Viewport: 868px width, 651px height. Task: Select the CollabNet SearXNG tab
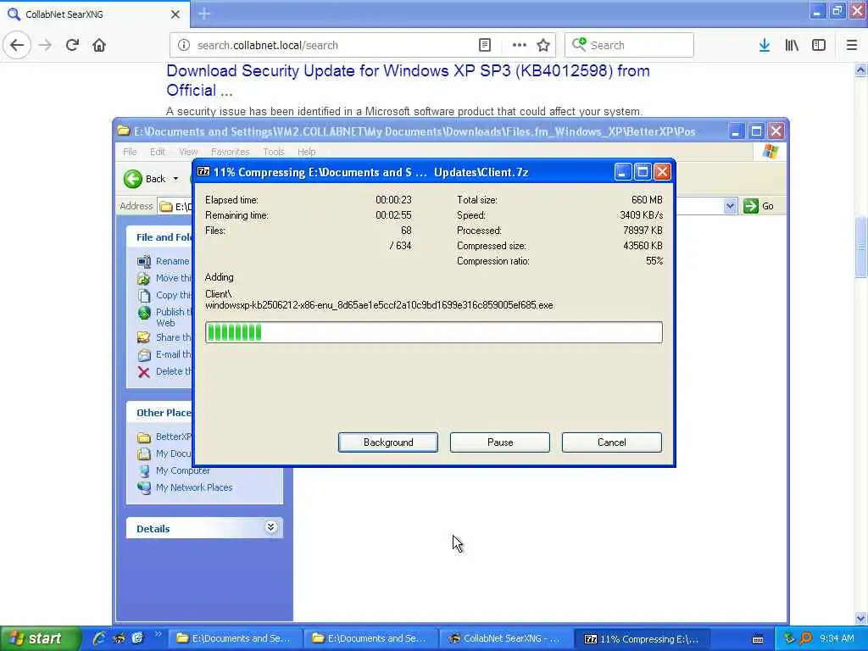[x=94, y=14]
